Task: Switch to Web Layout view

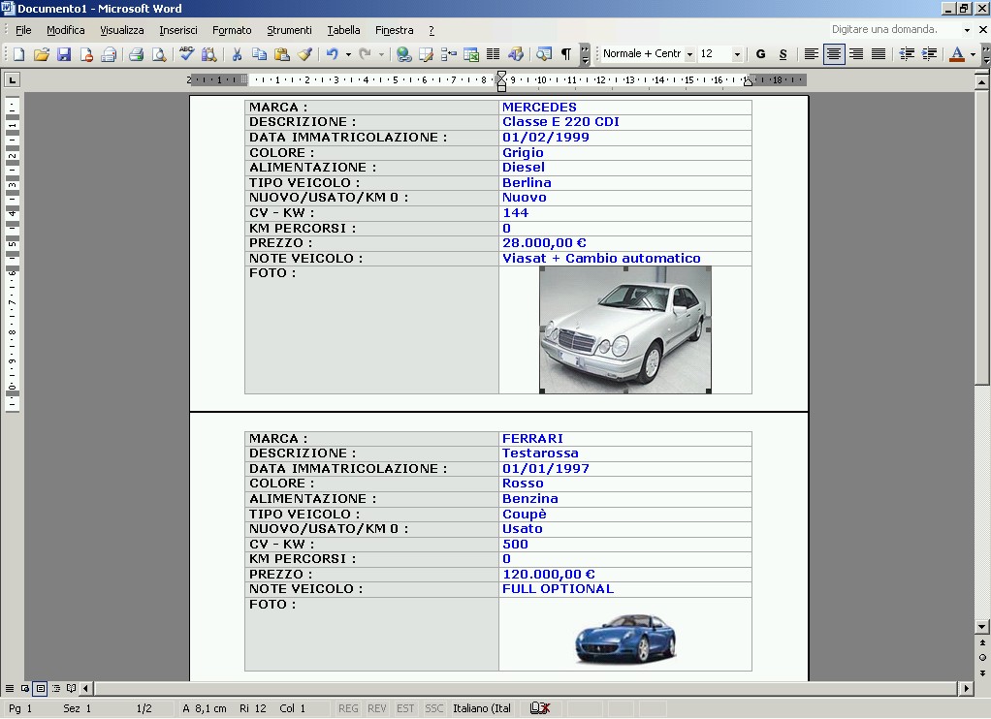Action: click(24, 688)
